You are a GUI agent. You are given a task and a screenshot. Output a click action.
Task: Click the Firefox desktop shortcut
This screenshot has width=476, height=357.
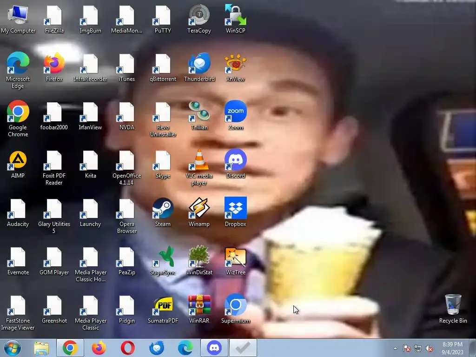tap(54, 67)
